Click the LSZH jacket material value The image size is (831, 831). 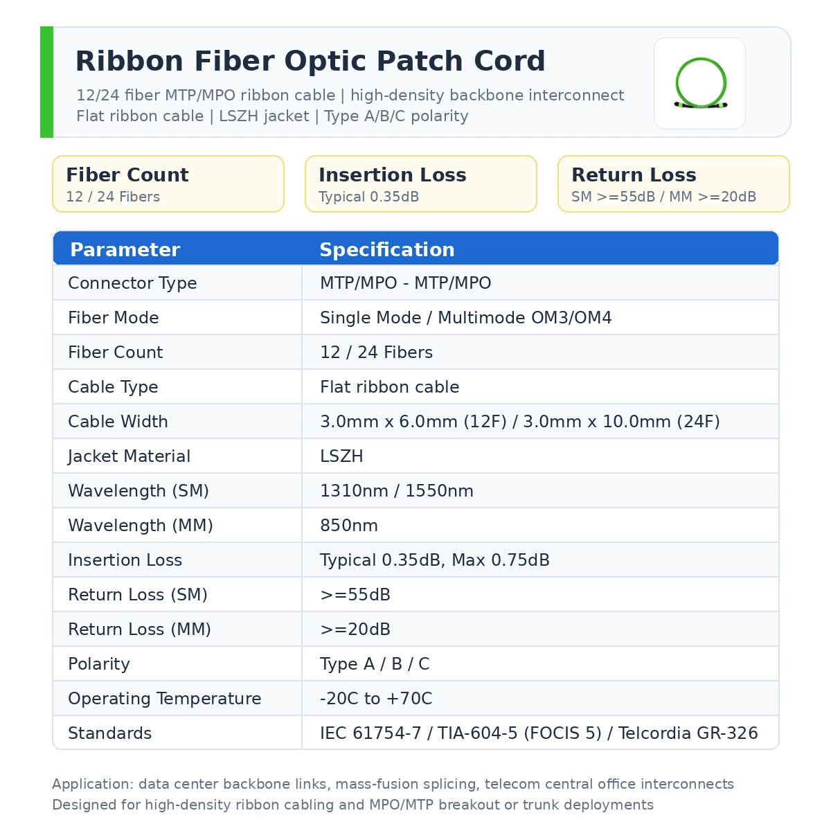[341, 456]
